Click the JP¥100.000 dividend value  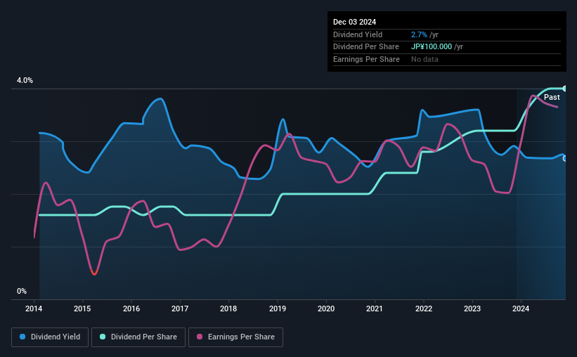[432, 47]
